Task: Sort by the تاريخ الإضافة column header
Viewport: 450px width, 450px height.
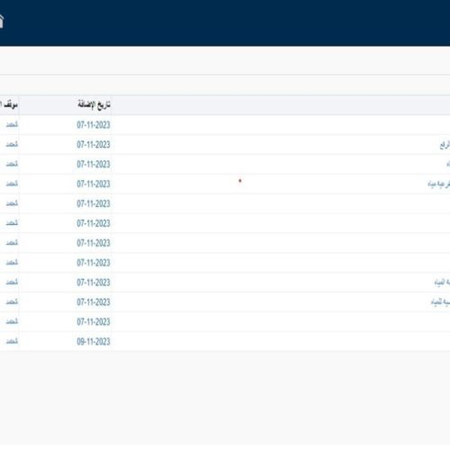Action: click(x=94, y=104)
